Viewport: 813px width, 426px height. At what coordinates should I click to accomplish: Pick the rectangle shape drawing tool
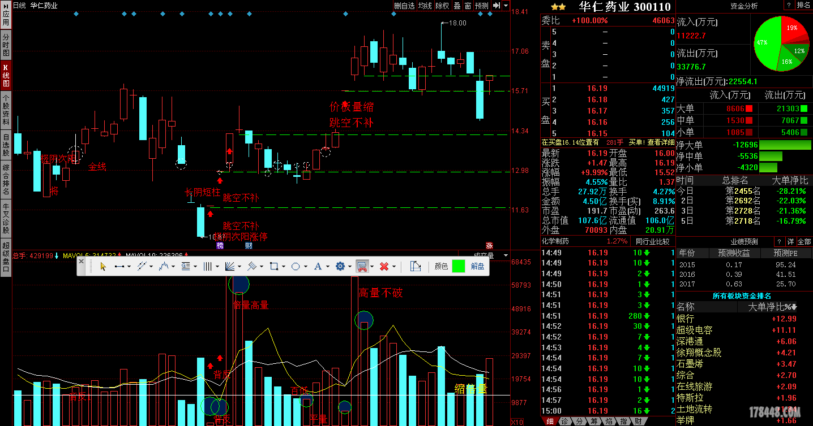click(x=274, y=266)
